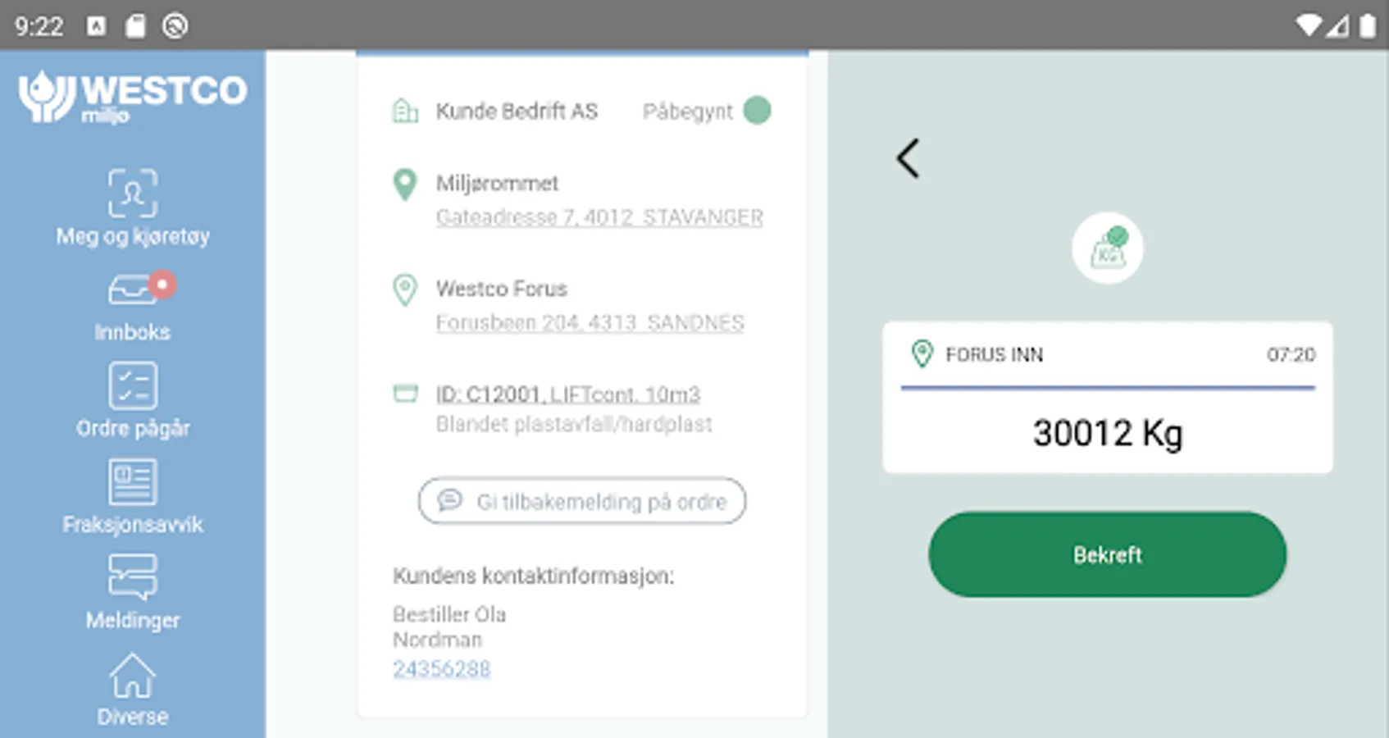
Task: Tap Gi tilbakemelding på ordre button
Action: 581,501
